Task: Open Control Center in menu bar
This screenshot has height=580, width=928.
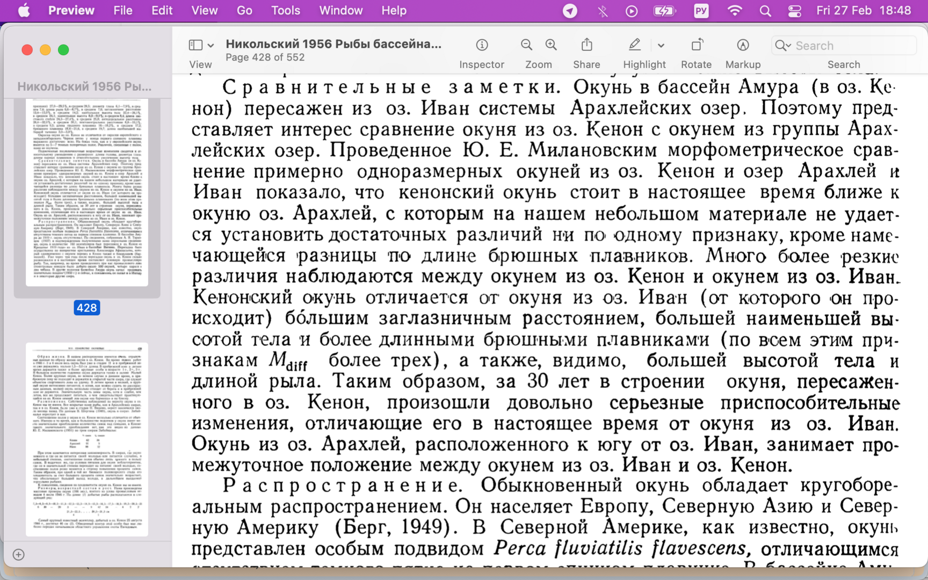Action: 794,11
